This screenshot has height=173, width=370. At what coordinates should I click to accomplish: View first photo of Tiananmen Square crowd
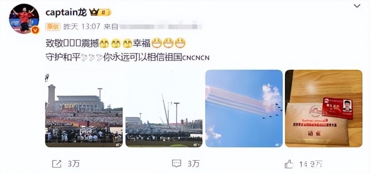(x=84, y=108)
